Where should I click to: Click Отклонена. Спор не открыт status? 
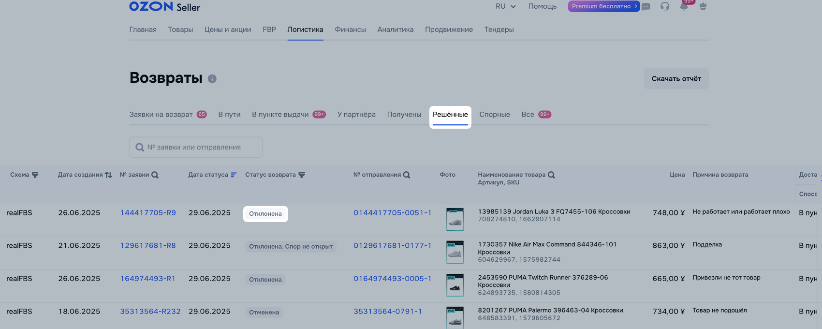[291, 247]
